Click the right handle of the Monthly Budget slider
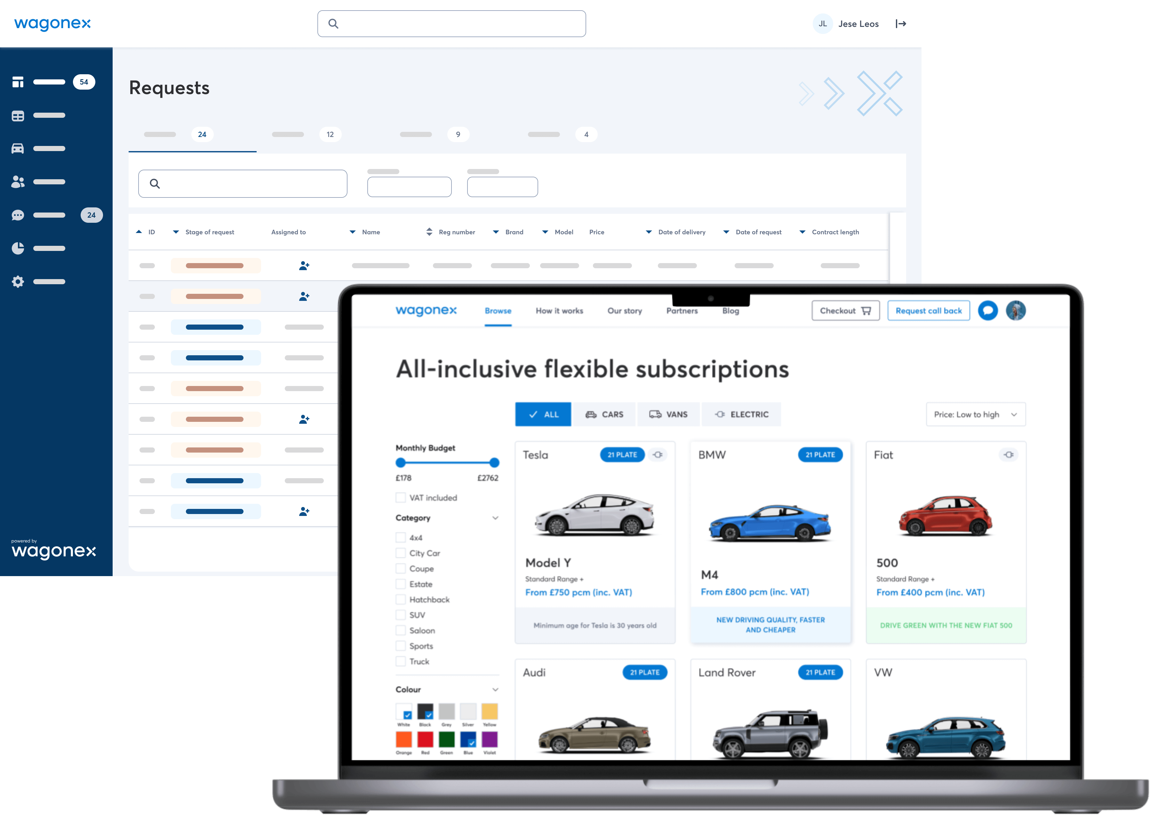 pyautogui.click(x=494, y=462)
